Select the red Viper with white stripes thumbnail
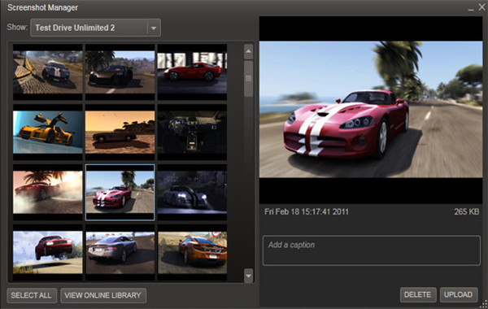The height and width of the screenshot is (309, 488). (x=120, y=192)
